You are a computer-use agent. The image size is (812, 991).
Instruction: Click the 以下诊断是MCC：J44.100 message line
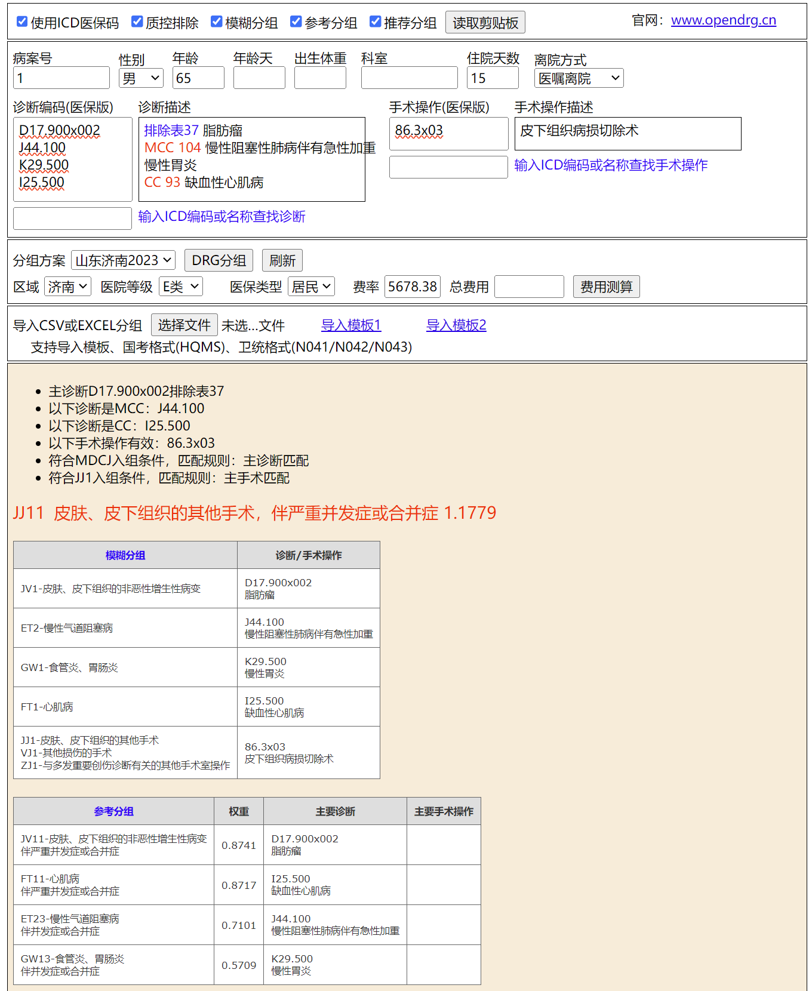pyautogui.click(x=127, y=408)
